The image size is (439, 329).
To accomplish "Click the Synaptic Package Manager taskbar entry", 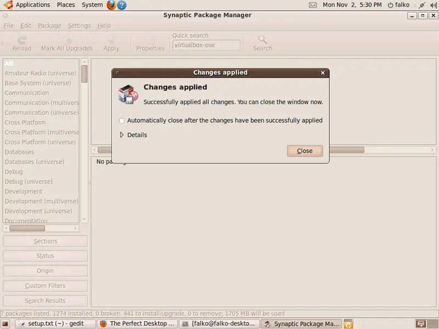I will (x=301, y=324).
